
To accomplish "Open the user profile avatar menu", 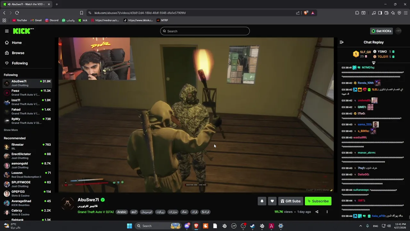I will pos(398,31).
